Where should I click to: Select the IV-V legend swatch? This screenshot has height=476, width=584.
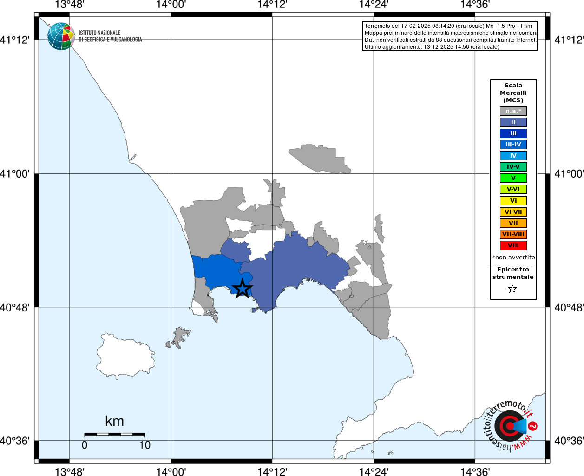coord(513,167)
